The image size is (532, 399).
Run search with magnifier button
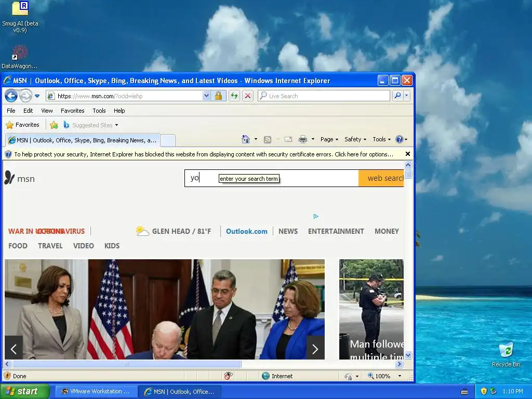(x=397, y=96)
